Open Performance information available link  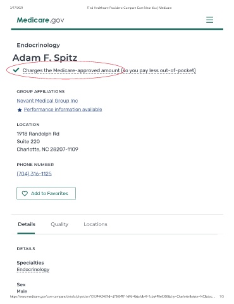click(x=63, y=110)
